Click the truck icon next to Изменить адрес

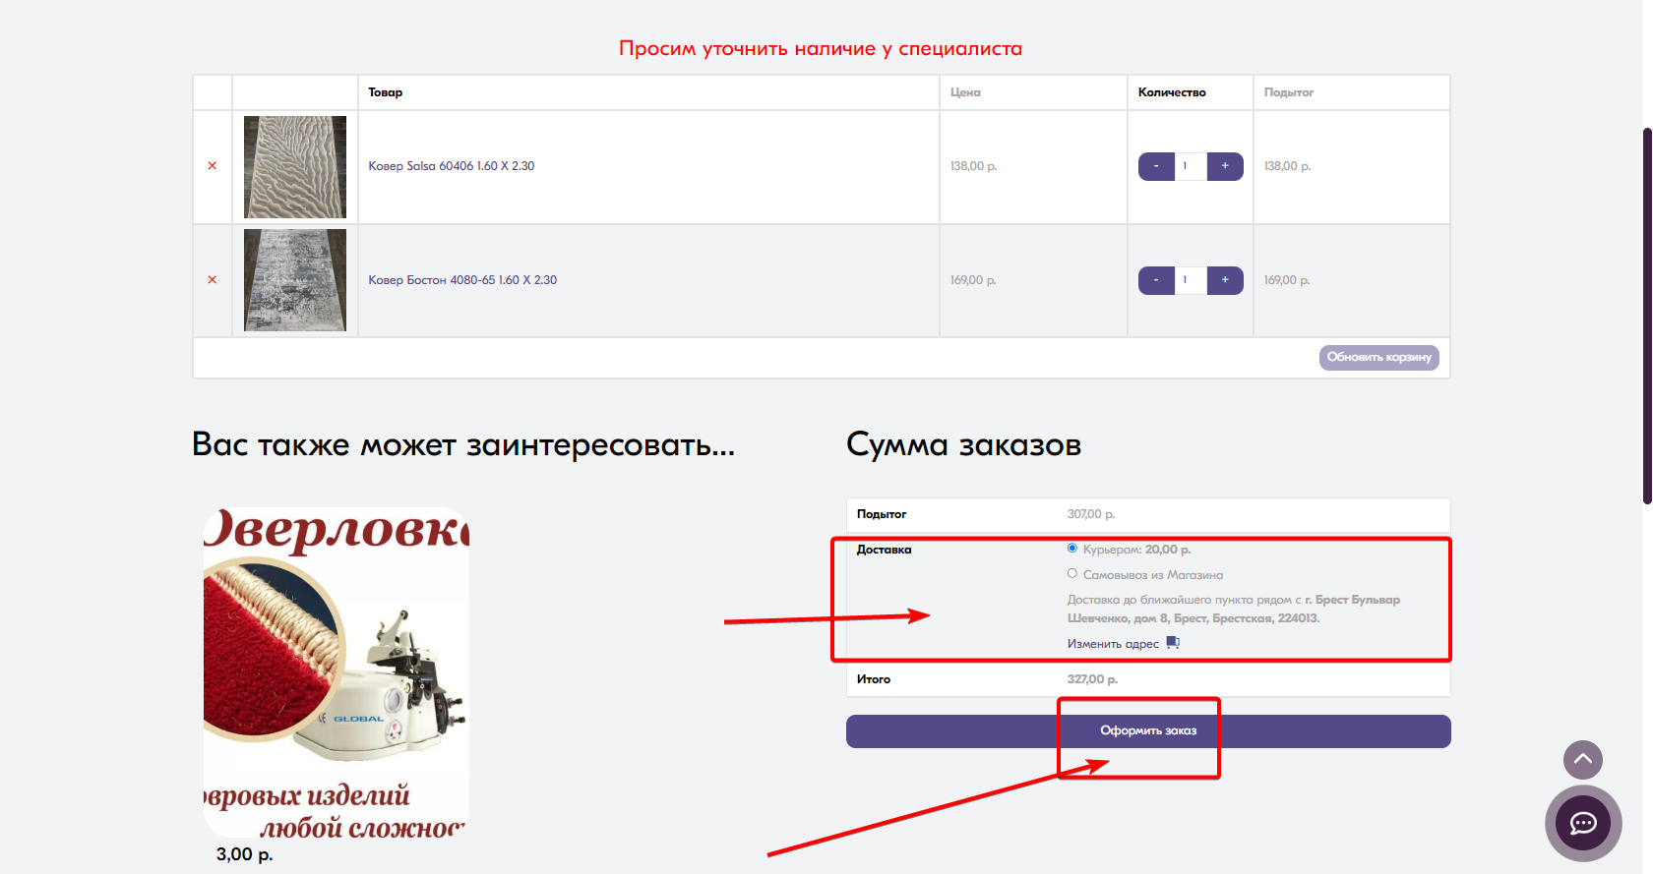pyautogui.click(x=1173, y=643)
